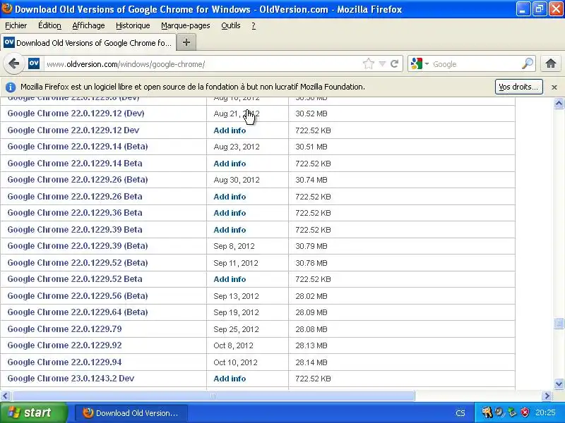
Task: Bookmark this page with the star icon
Action: point(368,63)
